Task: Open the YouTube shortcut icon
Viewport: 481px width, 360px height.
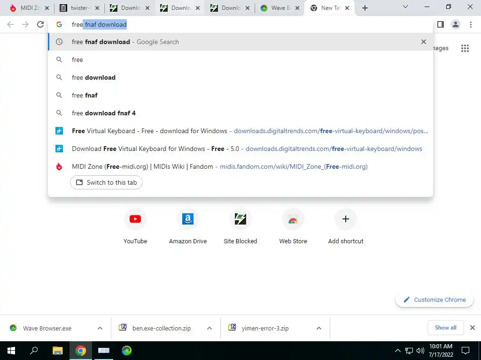Action: [135, 219]
